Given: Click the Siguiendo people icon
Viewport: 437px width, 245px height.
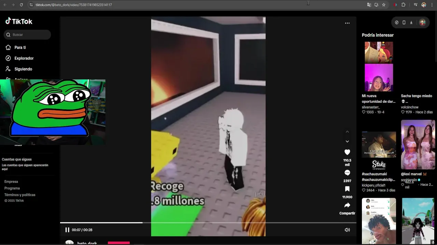Looking at the screenshot, I should [x=8, y=69].
